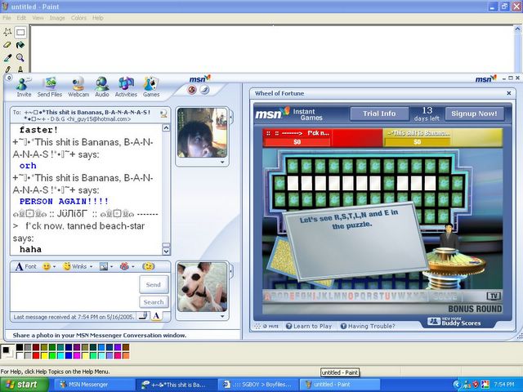Click into the chat message input box
Screen dimensions: 523x392
click(x=74, y=292)
